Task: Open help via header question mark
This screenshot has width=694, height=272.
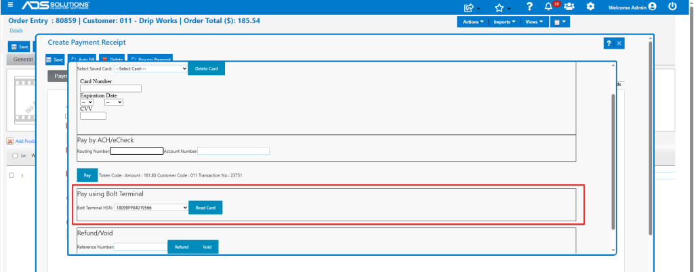Action: tap(529, 7)
